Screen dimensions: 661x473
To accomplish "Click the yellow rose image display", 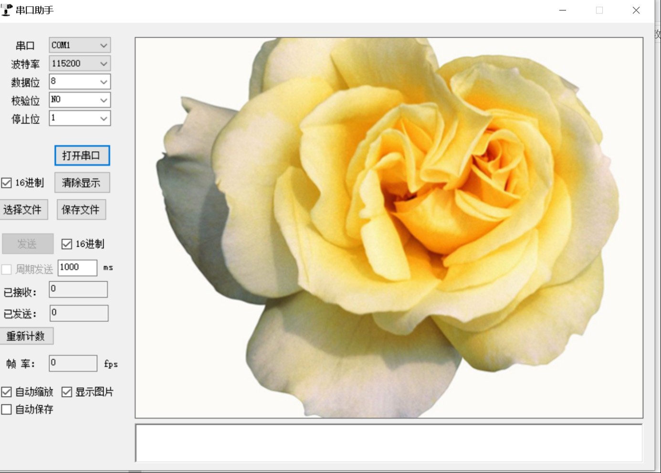I will tap(388, 228).
